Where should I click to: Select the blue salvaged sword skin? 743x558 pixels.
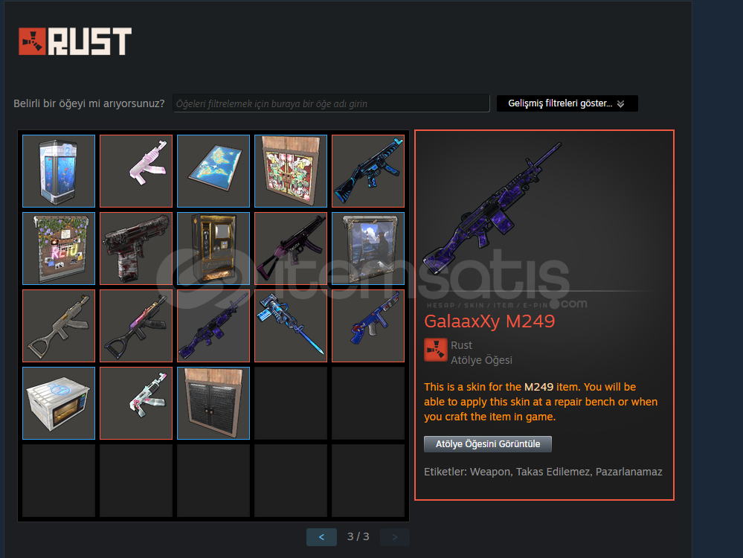(x=291, y=326)
